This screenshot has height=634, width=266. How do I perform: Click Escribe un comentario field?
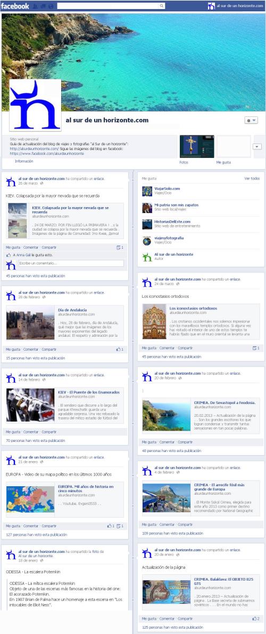71,263
